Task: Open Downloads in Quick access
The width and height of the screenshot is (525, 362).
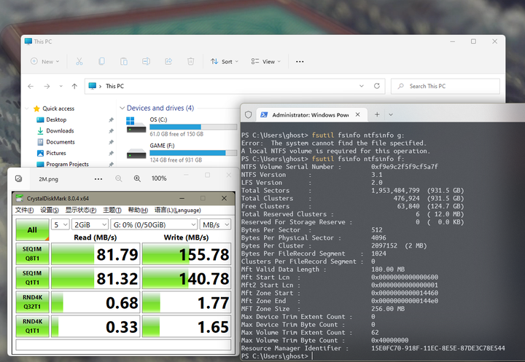Action: click(60, 131)
